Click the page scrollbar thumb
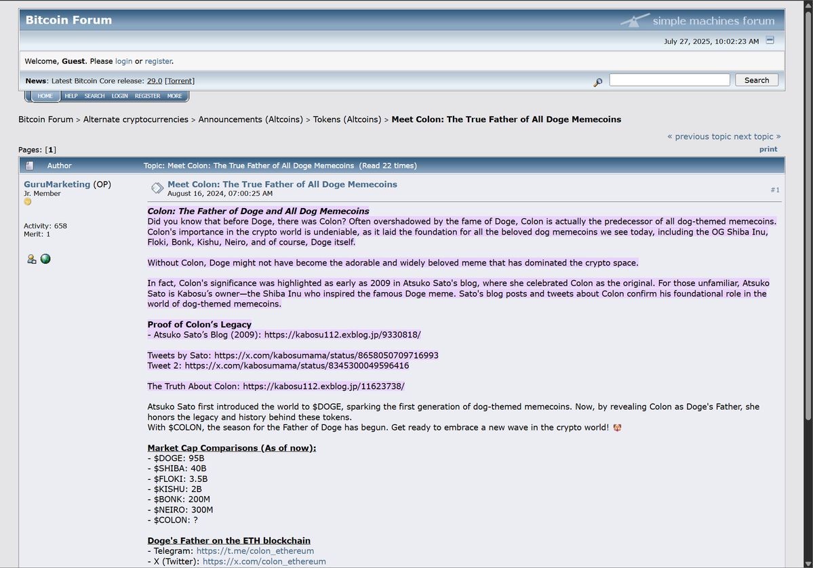This screenshot has width=813, height=568. click(808, 215)
